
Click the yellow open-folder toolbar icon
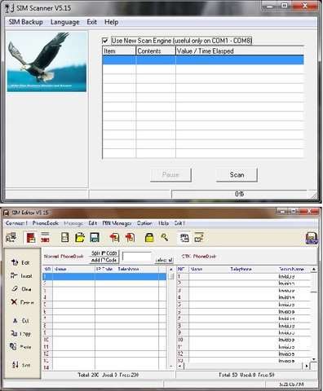[80, 238]
